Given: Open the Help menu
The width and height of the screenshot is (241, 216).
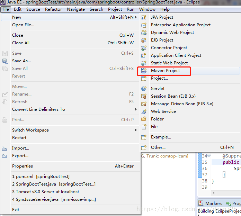Looking at the screenshot, I should click(x=165, y=9).
